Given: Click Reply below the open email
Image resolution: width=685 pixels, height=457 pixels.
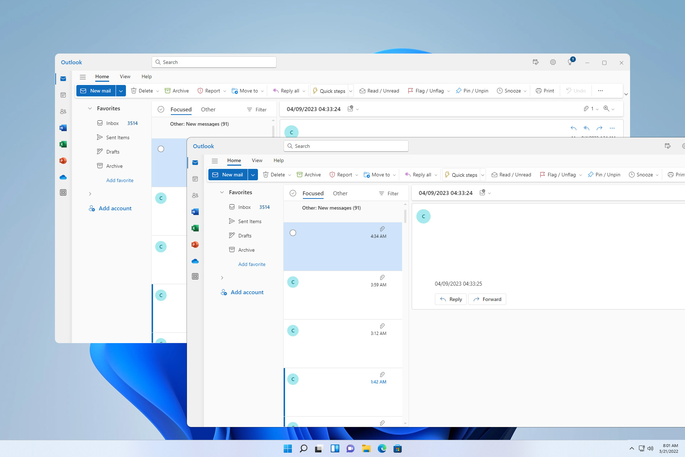Looking at the screenshot, I should point(450,299).
